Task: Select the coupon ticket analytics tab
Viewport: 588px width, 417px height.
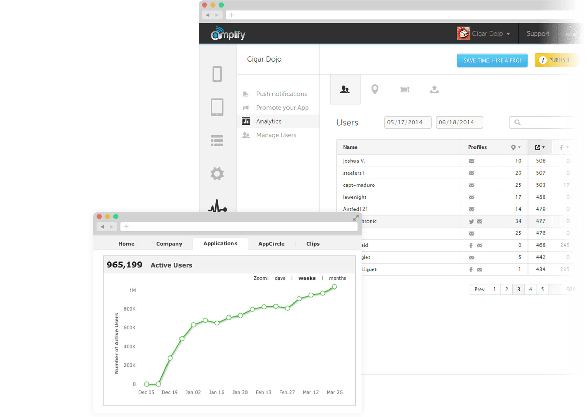Action: click(x=405, y=90)
